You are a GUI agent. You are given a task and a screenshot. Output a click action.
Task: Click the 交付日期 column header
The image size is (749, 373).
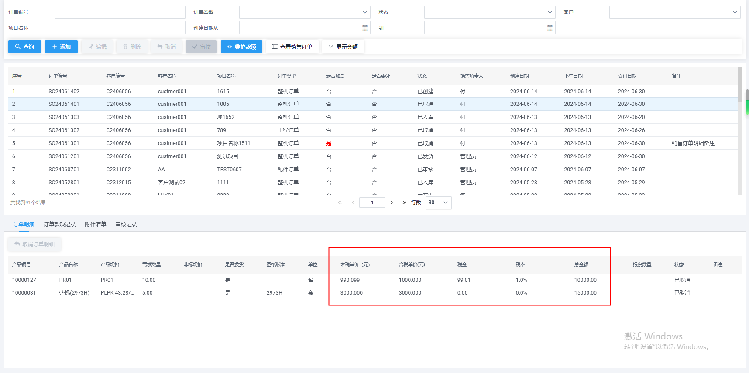[x=627, y=76]
